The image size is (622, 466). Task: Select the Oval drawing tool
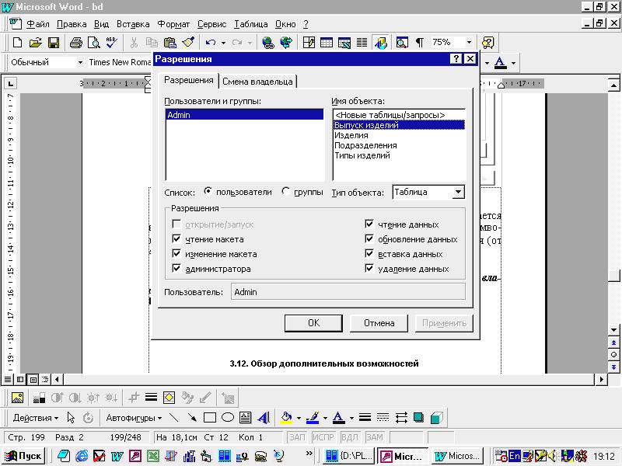[228, 418]
